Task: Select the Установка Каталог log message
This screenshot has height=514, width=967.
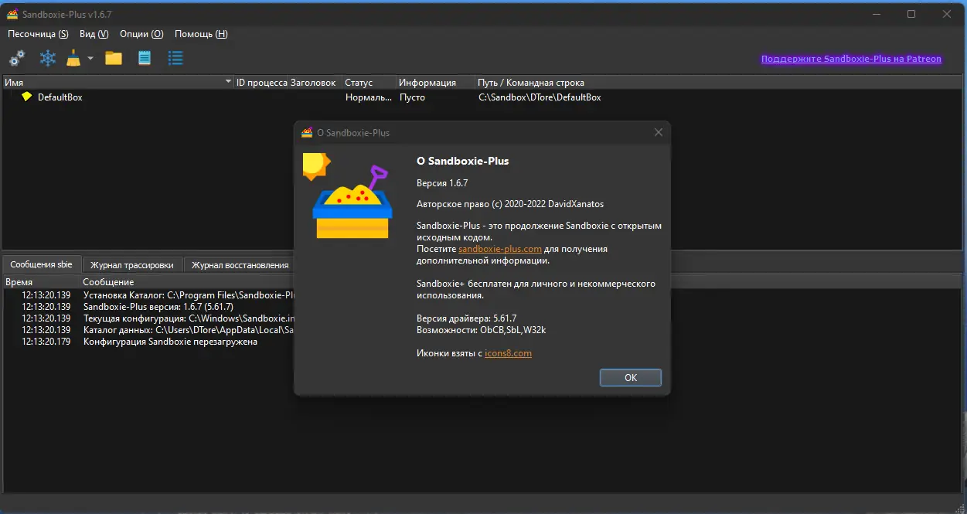Action: click(189, 295)
